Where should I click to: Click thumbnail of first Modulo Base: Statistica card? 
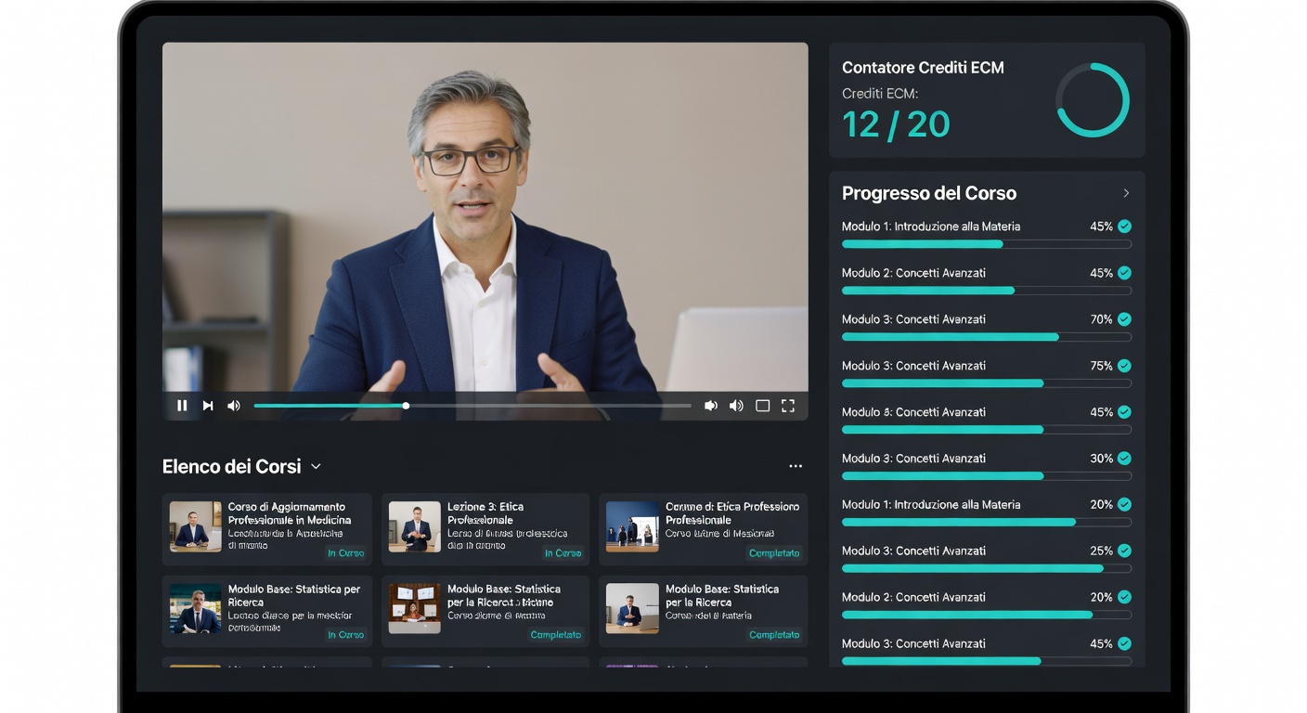(x=195, y=609)
